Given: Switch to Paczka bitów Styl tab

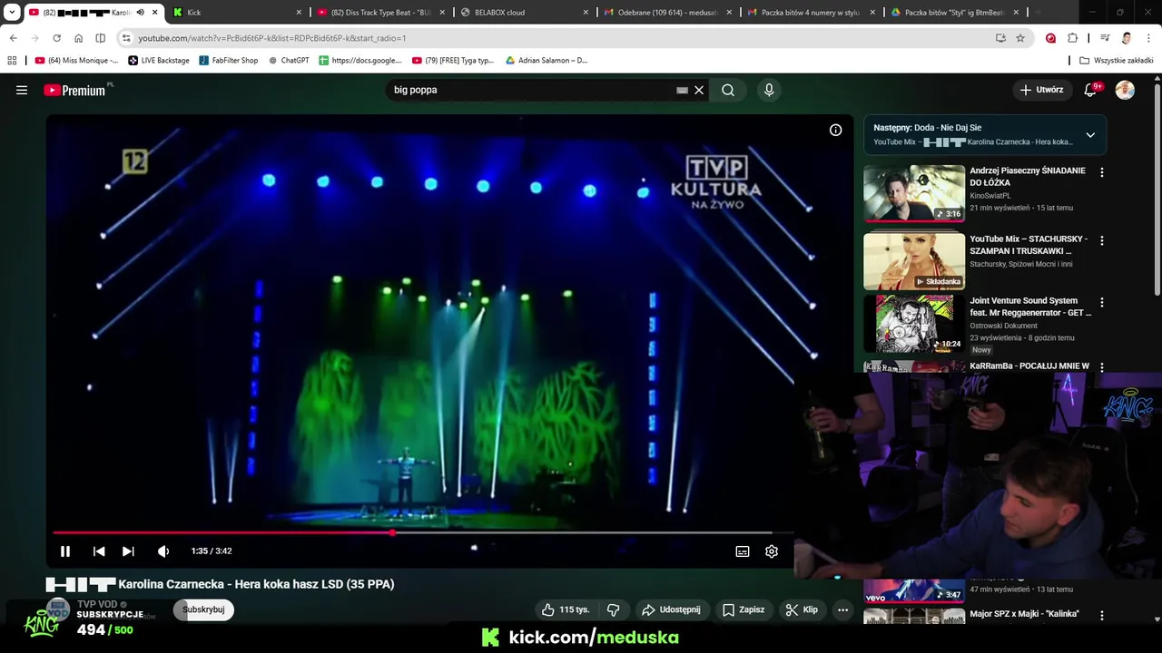Looking at the screenshot, I should [x=955, y=13].
